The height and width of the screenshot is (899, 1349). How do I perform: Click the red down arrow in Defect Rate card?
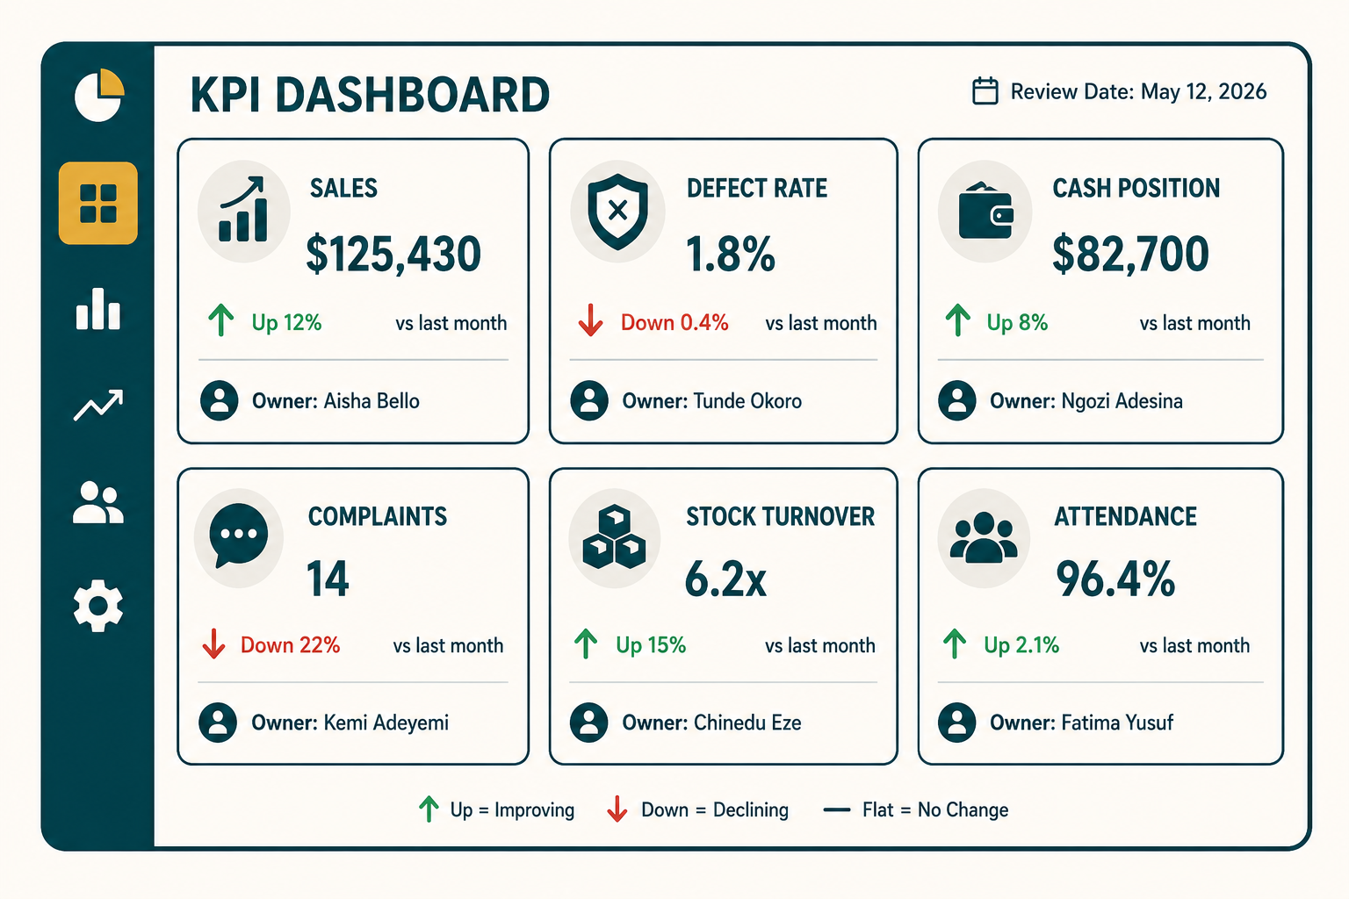click(591, 320)
